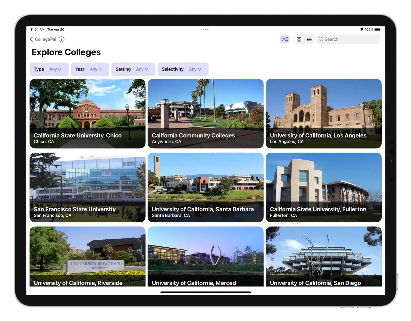Screen dimensions: 411x321
Task: Open California State University, Chico card
Action: (x=88, y=114)
